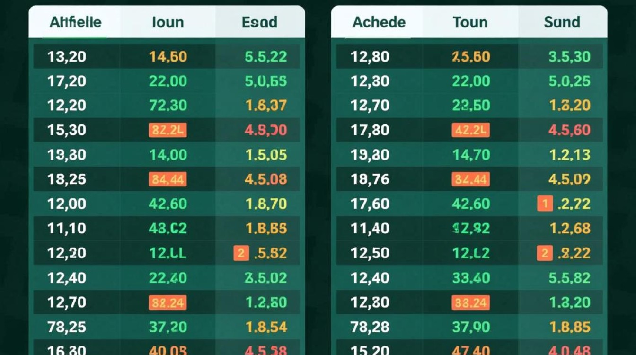Open the Esad column header
Image resolution: width=636 pixels, height=355 pixels.
259,22
